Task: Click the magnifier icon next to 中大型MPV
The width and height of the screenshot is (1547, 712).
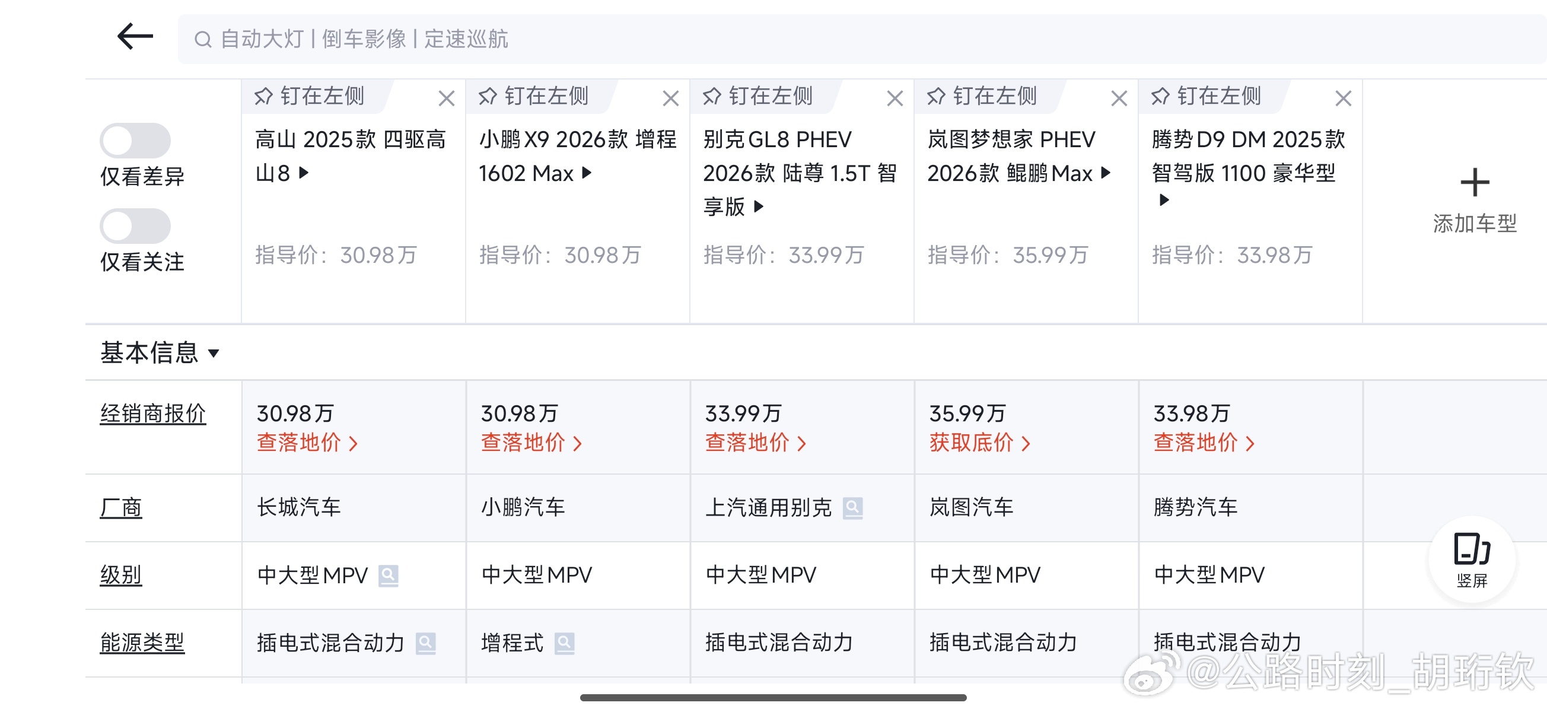Action: pyautogui.click(x=390, y=576)
